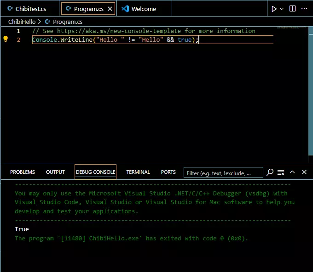Open the PROBLEMS panel tab
Viewport: 313px width, 272px height.
[23, 172]
